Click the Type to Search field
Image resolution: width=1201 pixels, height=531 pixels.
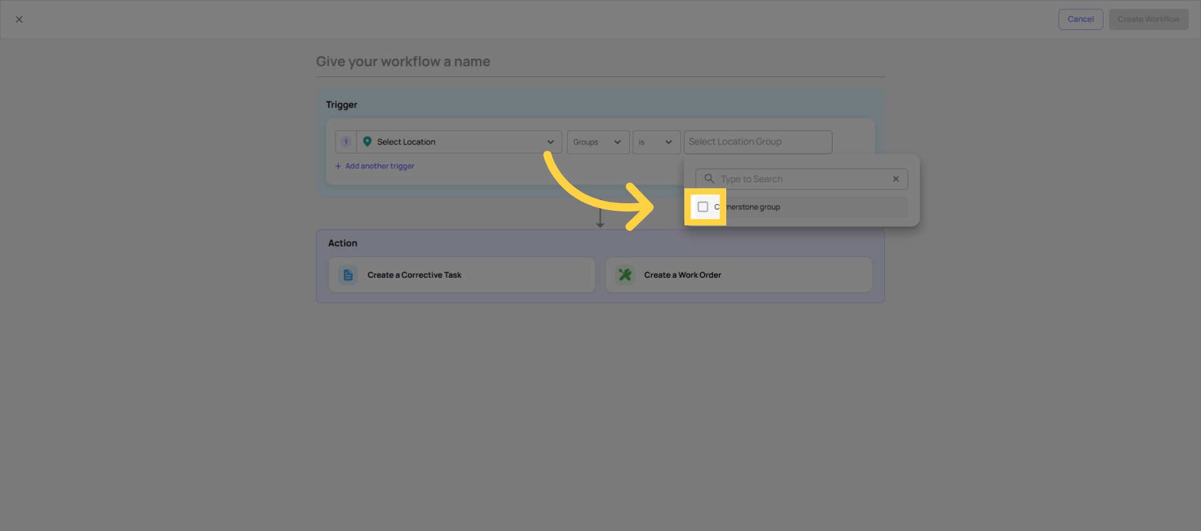(x=801, y=179)
